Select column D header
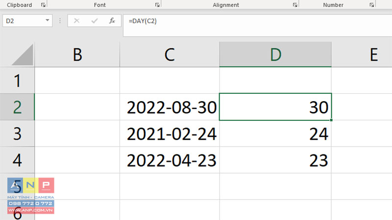The width and height of the screenshot is (392, 220). (x=275, y=54)
